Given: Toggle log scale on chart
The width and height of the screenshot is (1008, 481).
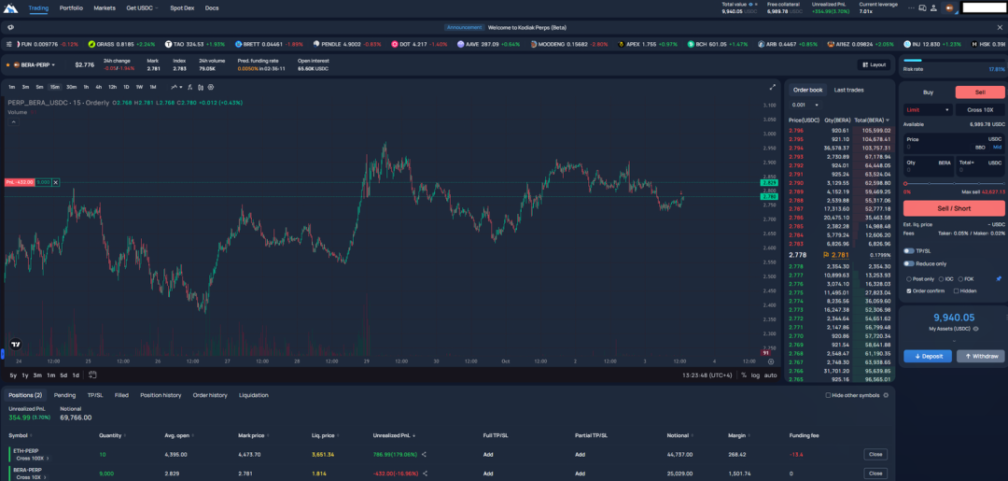Looking at the screenshot, I should click(x=755, y=375).
